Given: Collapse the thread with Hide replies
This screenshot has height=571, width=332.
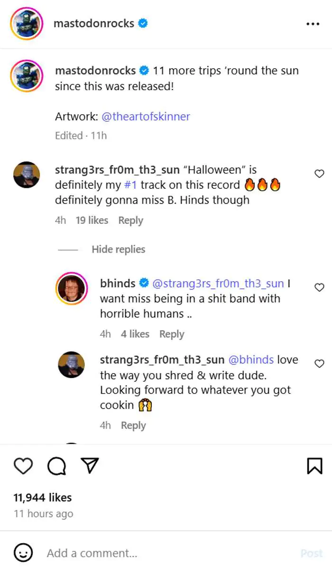Looking at the screenshot, I should click(118, 249).
